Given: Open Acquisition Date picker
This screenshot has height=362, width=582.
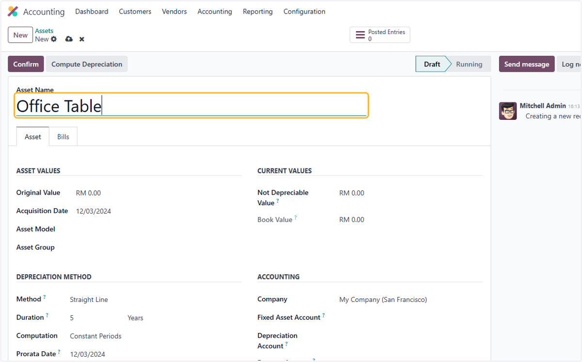Looking at the screenshot, I should click(158, 211).
